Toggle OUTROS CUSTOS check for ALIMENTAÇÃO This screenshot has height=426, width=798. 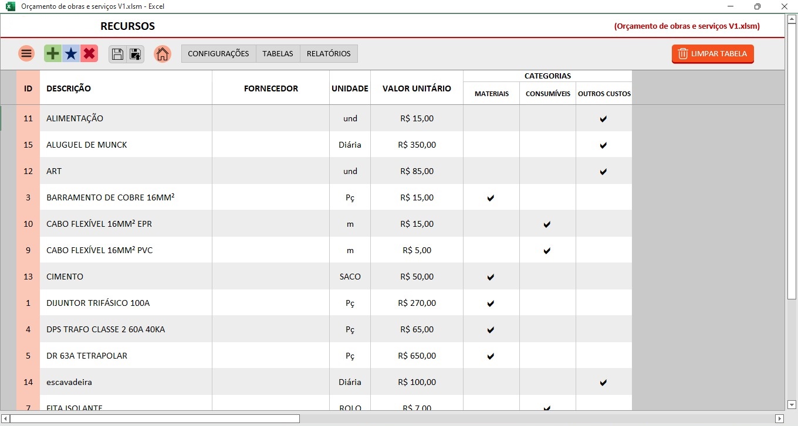(603, 119)
